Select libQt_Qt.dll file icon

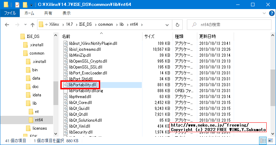coord(66,114)
